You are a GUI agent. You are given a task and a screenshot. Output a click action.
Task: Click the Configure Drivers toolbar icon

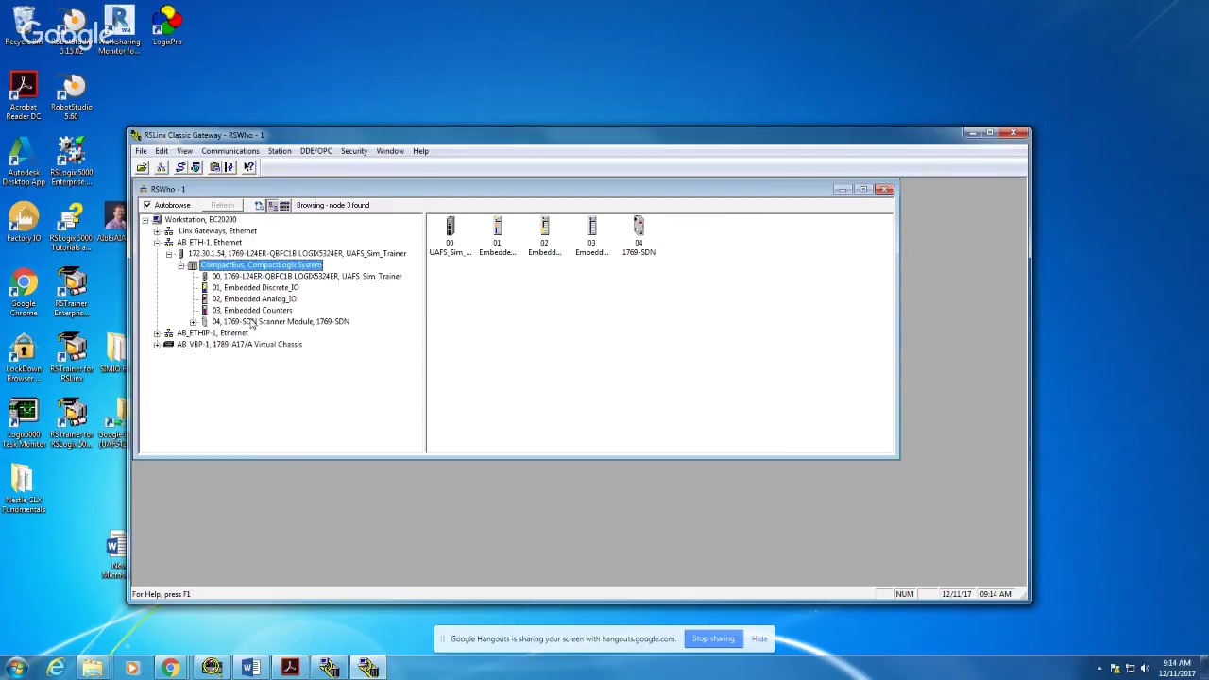point(180,167)
